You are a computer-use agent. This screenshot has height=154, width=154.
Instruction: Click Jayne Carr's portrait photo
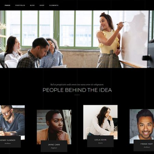54,125
